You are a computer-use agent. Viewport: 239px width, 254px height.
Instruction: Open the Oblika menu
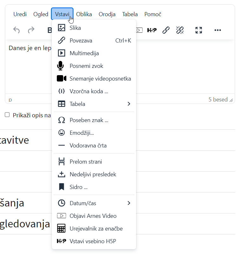84,14
